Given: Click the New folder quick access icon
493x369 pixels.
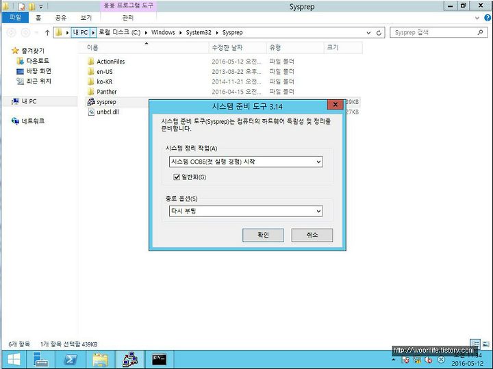Looking at the screenshot, I should (32, 6).
